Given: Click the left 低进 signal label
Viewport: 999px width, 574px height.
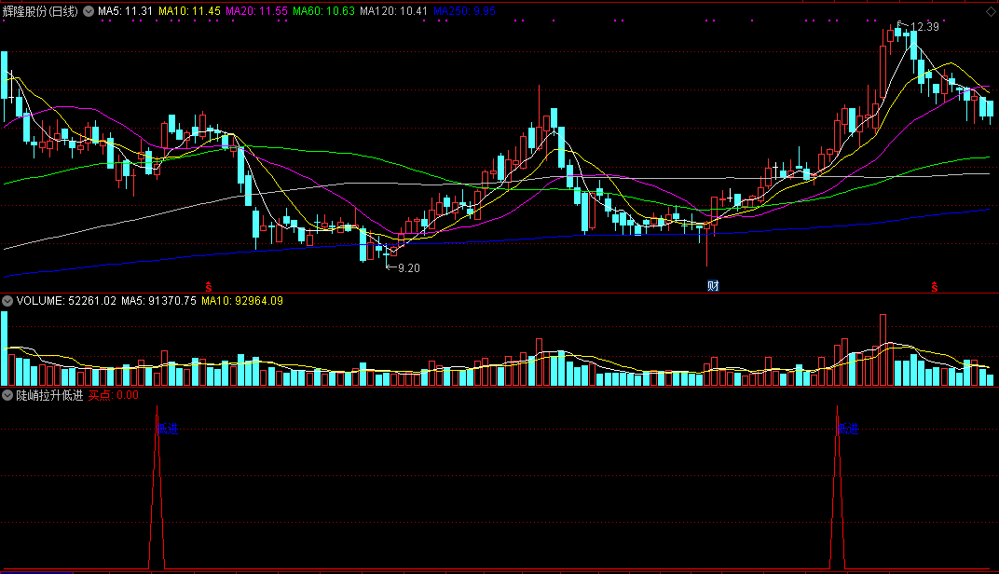Looking at the screenshot, I should pyautogui.click(x=168, y=429).
